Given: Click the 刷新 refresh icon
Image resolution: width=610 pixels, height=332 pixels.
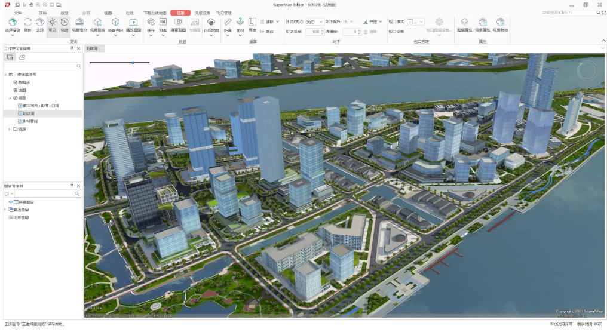Looking at the screenshot, I should pos(27,22).
